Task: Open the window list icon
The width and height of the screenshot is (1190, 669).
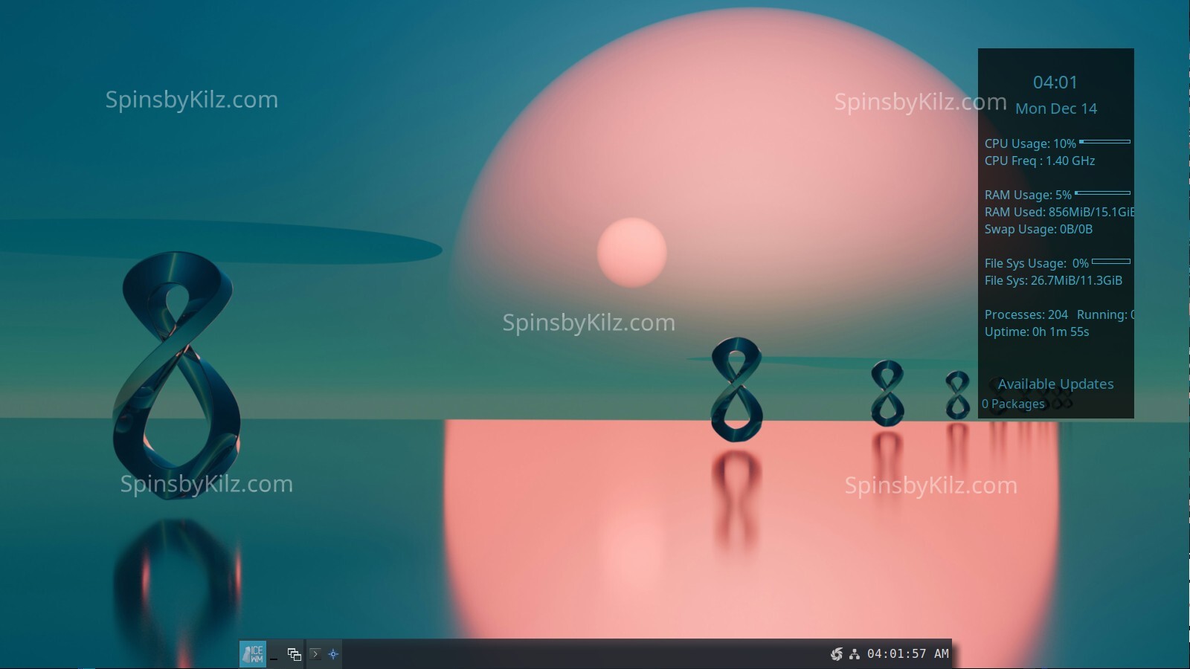Action: [295, 654]
